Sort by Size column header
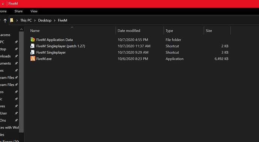 (x=209, y=30)
